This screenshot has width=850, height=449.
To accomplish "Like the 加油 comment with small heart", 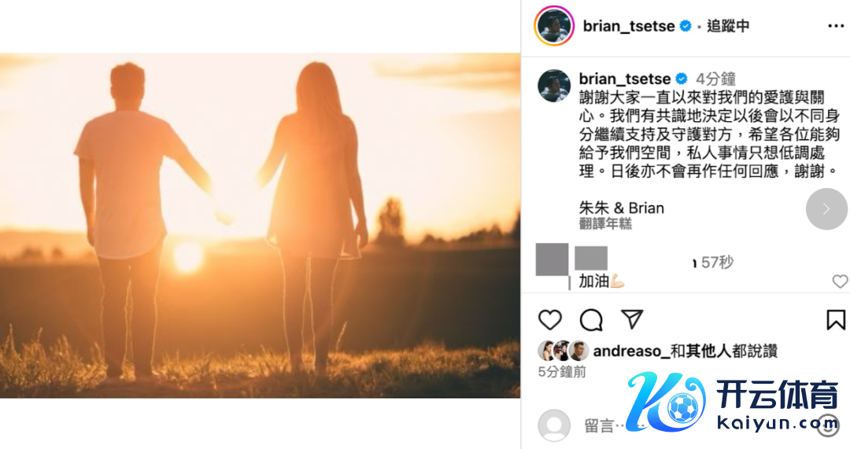I will pos(840,281).
